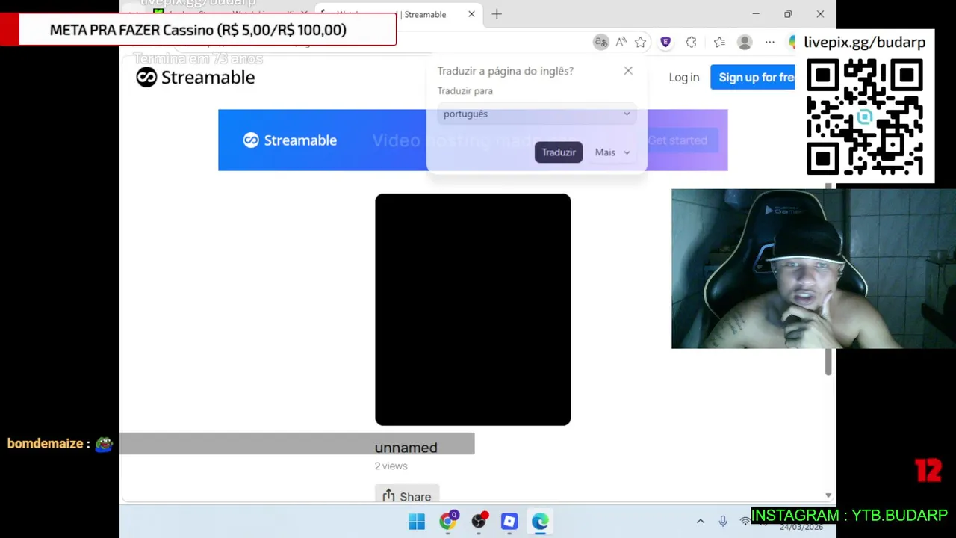Click the page scroll-down arrow
Screen dimensions: 956x538
coord(828,495)
